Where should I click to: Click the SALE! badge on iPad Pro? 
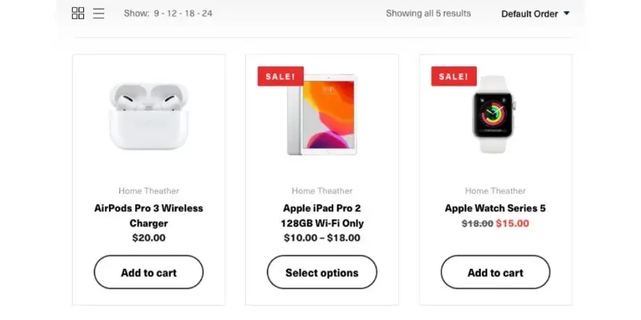point(280,76)
